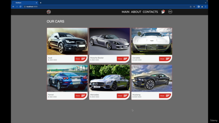This screenshot has height=123, width=219.
Task: Open More for the Mustang card
Action: (165, 96)
